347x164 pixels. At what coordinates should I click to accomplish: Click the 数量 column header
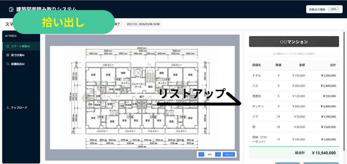click(278, 65)
